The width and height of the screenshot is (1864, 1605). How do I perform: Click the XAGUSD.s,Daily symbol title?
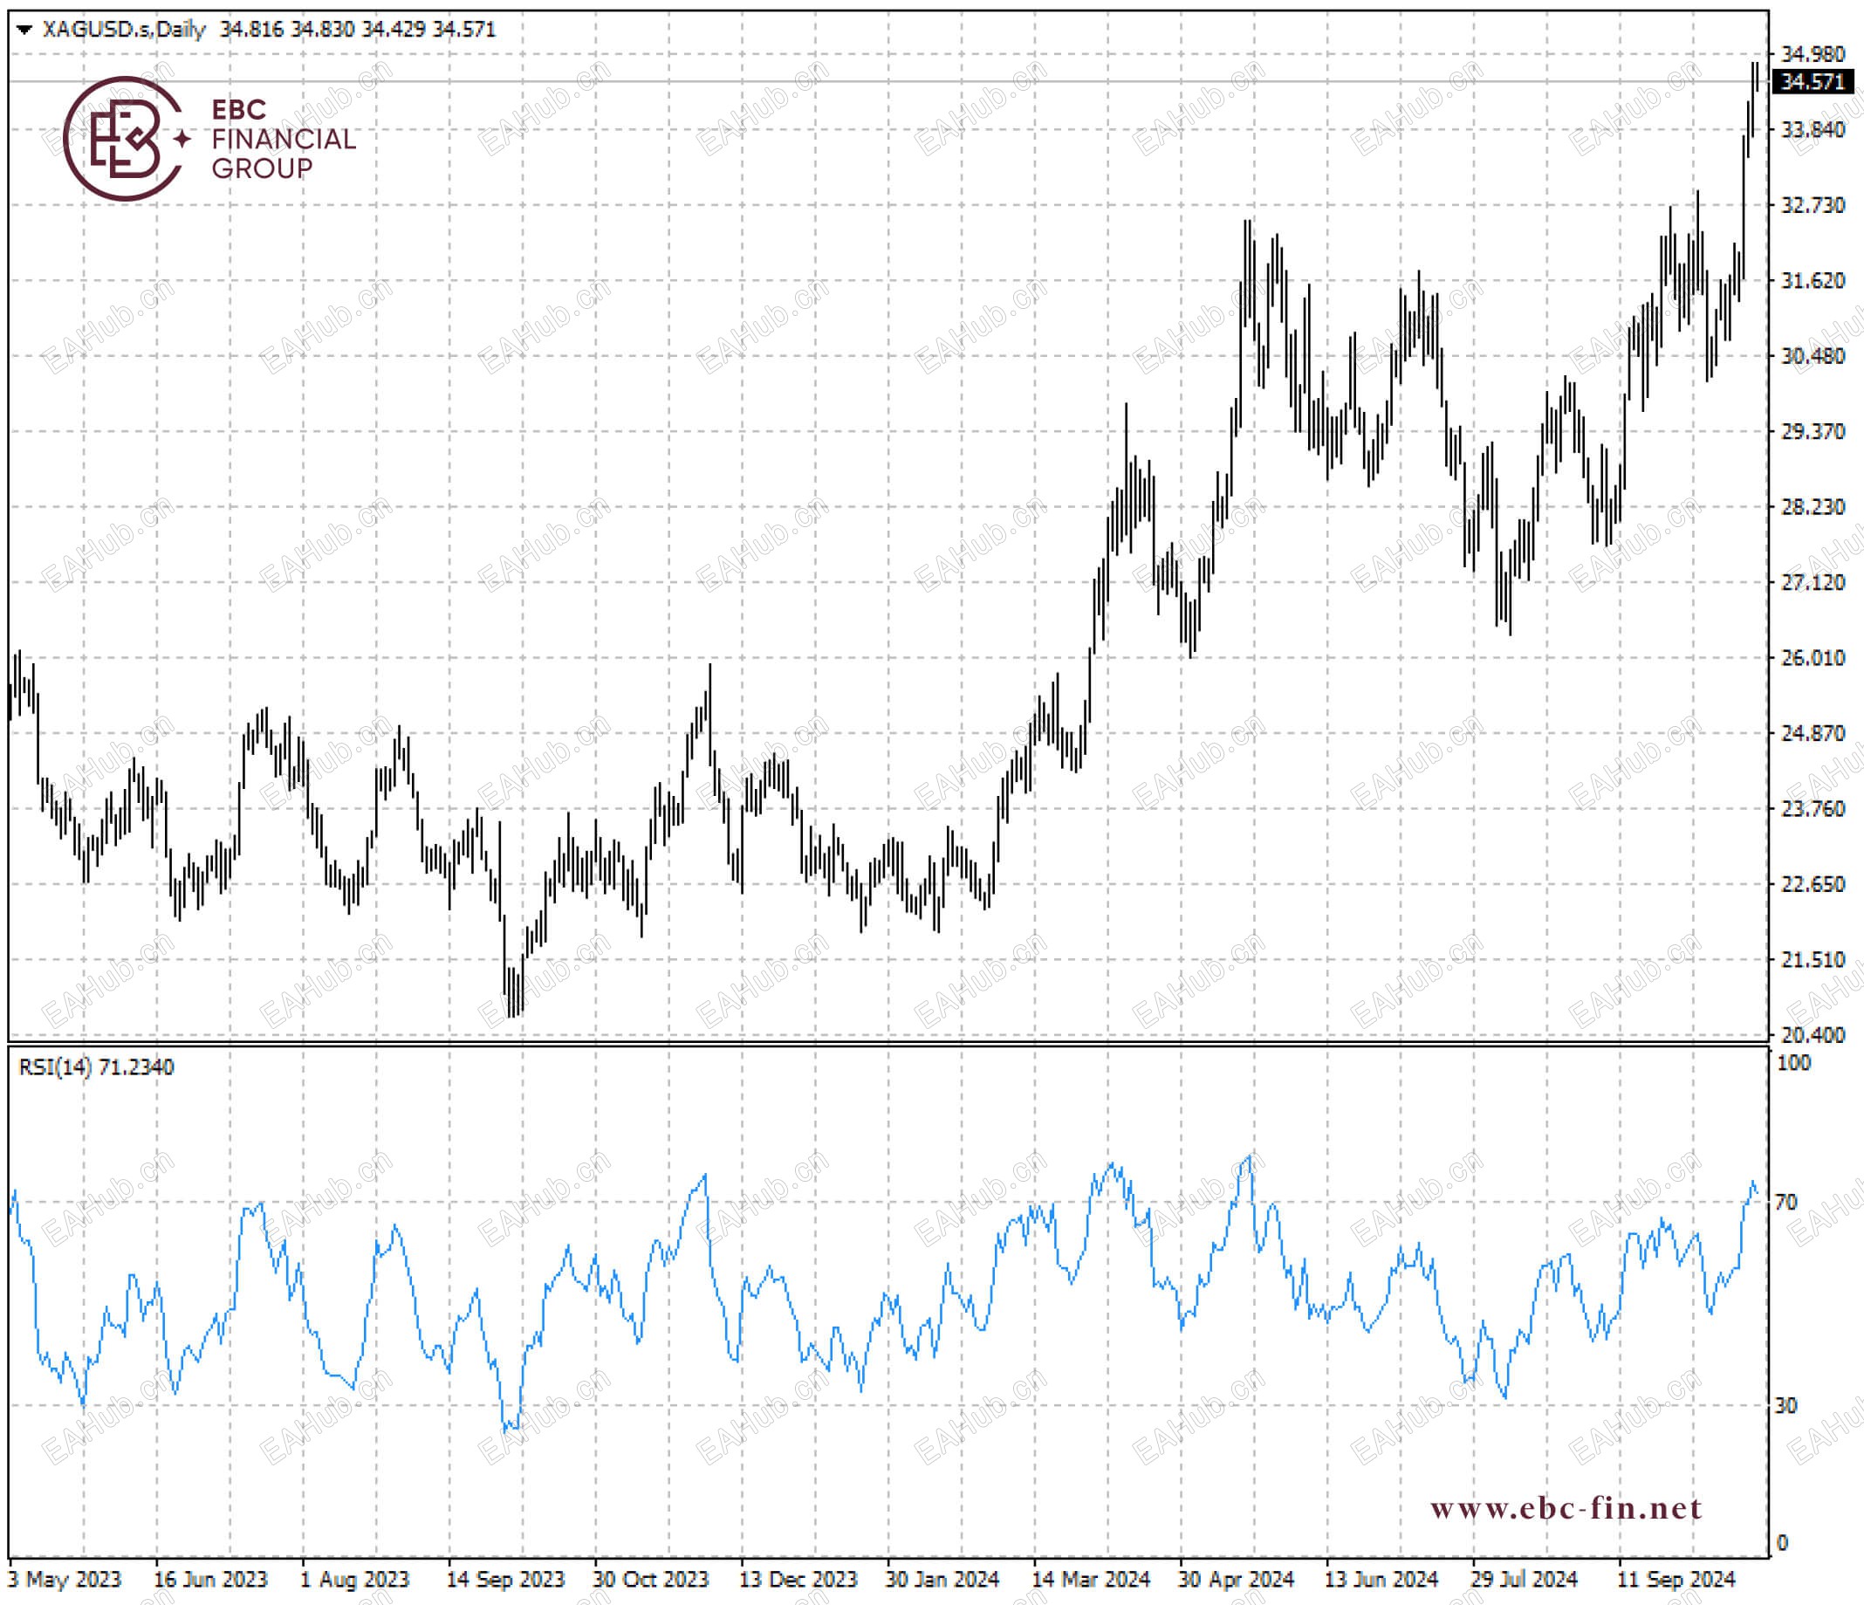(124, 30)
